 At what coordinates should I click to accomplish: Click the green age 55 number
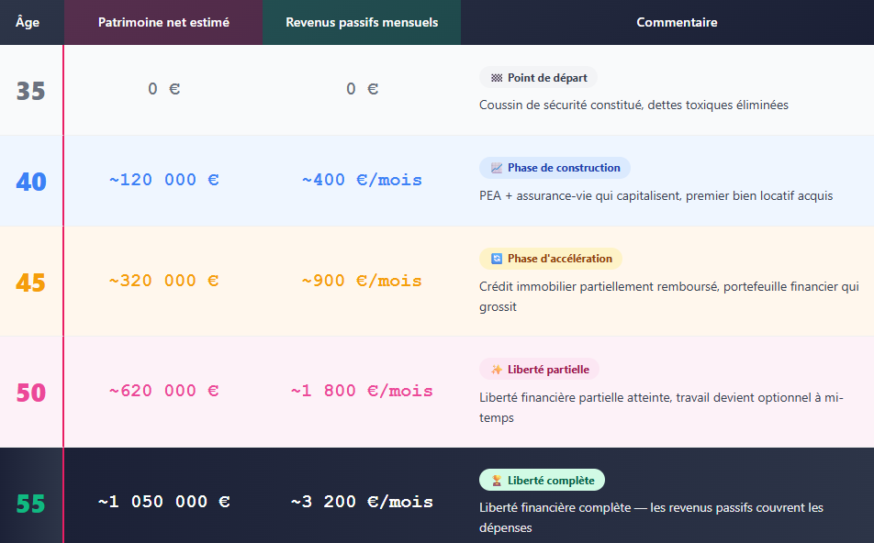(x=30, y=504)
